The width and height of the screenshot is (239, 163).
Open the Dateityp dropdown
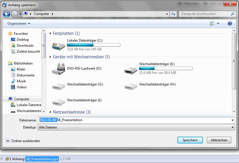(136, 127)
